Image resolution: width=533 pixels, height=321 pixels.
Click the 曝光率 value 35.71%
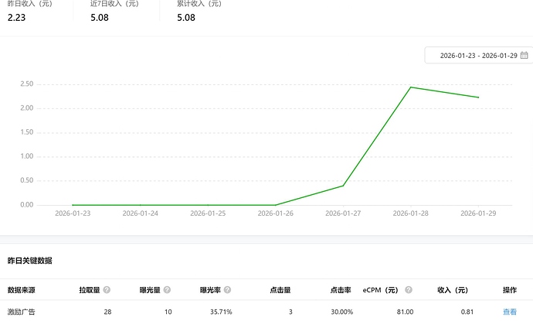(x=221, y=312)
